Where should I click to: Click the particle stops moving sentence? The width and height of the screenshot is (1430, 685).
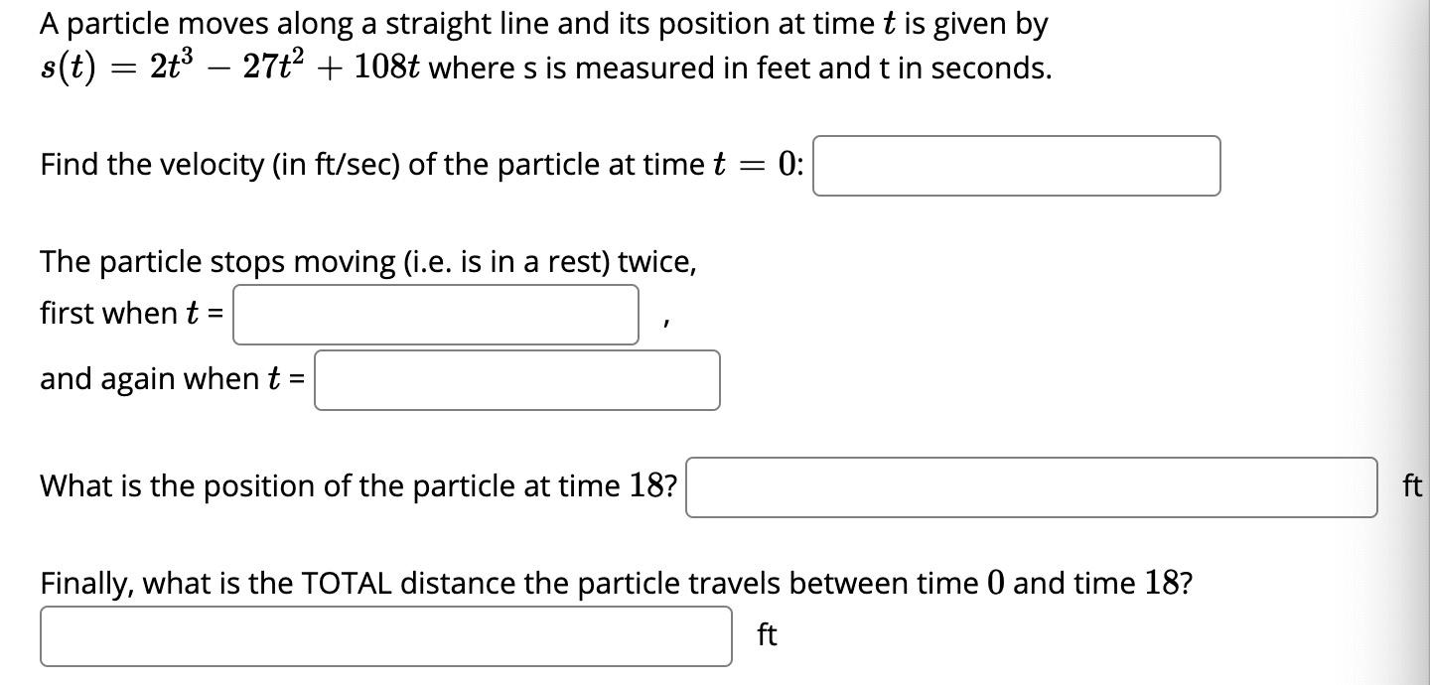pos(367,261)
